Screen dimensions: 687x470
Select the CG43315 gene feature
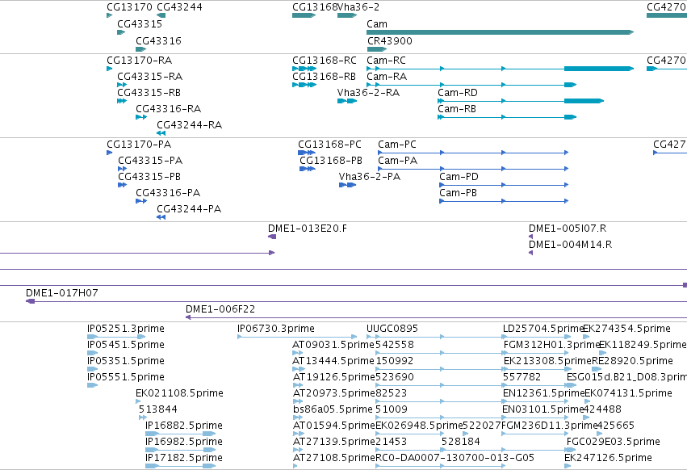click(x=121, y=32)
